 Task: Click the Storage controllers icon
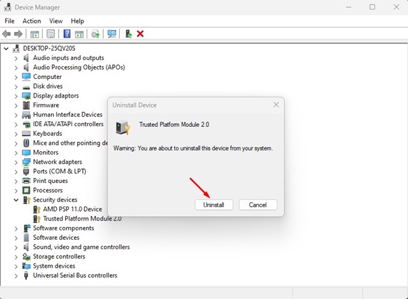(x=26, y=256)
